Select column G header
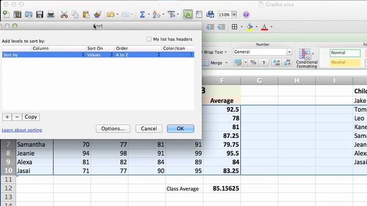This screenshot has height=206, width=367. pos(259,81)
